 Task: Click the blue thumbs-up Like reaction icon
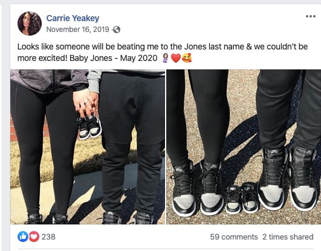pyautogui.click(x=23, y=237)
